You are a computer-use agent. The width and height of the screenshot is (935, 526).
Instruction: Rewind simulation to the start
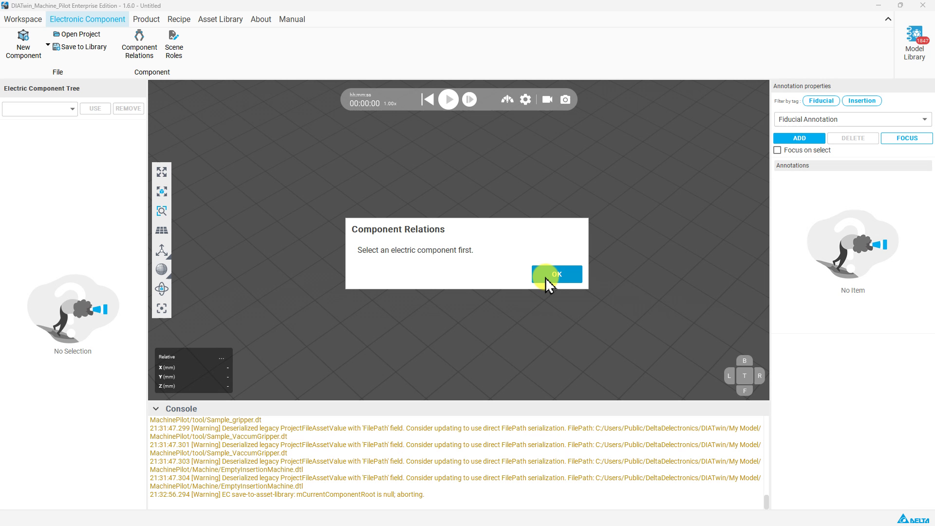click(428, 99)
